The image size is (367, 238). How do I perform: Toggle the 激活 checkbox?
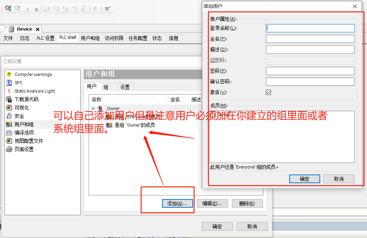(268, 92)
